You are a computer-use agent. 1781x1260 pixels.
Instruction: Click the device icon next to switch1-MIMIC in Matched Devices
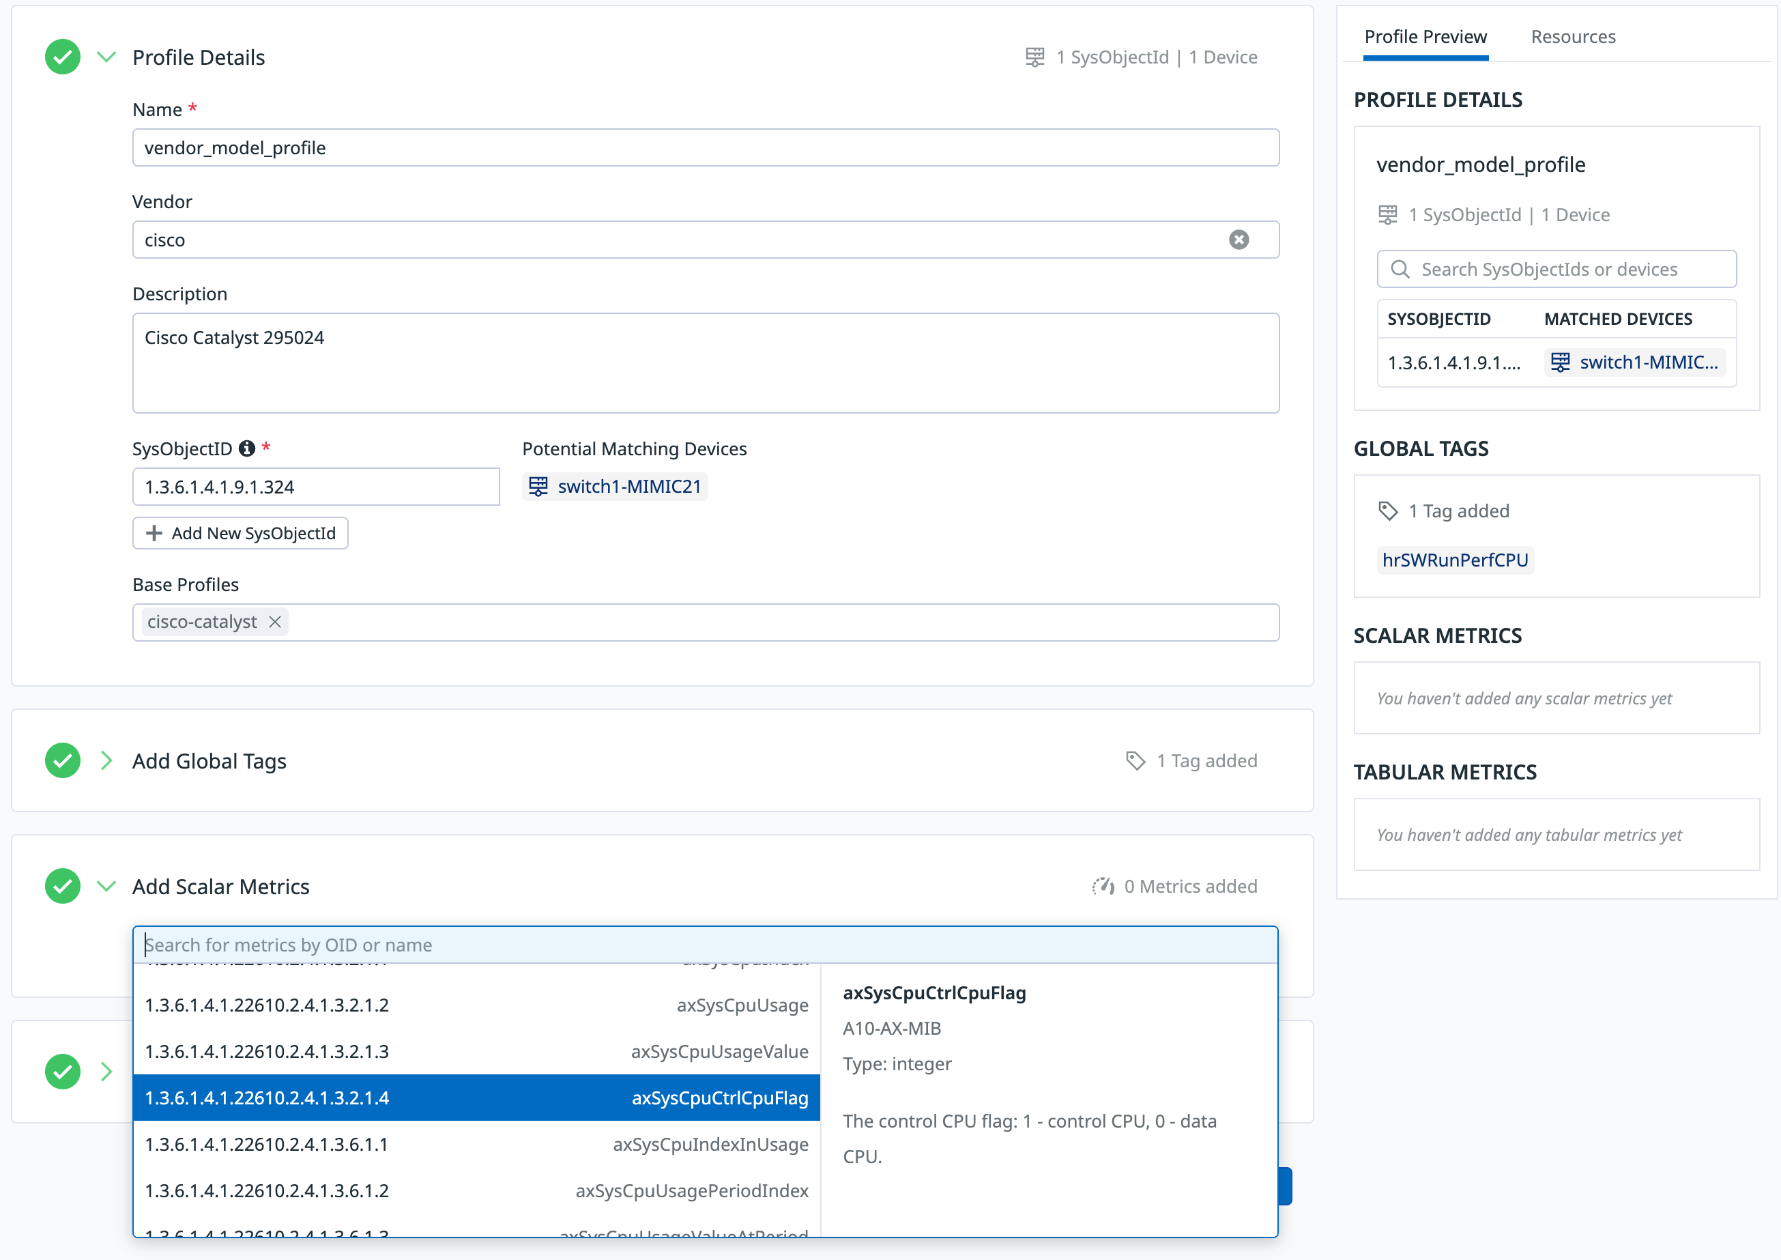coord(1559,362)
